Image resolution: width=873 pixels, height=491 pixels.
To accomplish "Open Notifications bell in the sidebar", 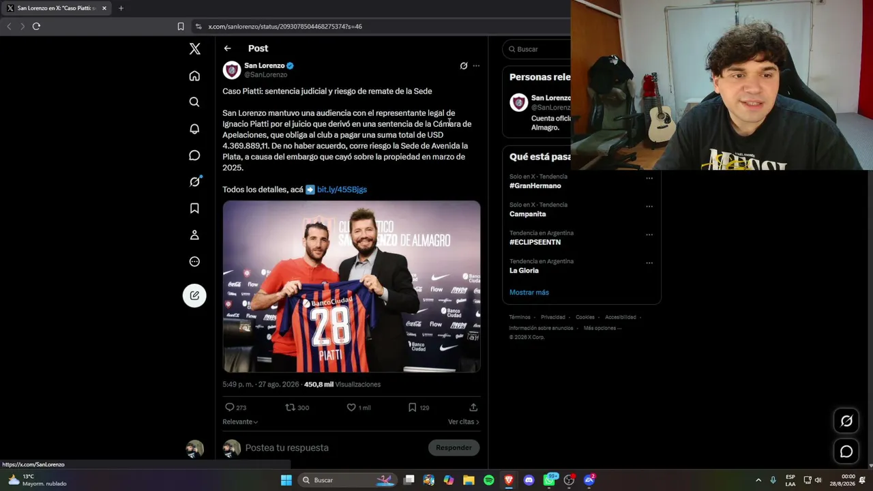I will click(194, 129).
